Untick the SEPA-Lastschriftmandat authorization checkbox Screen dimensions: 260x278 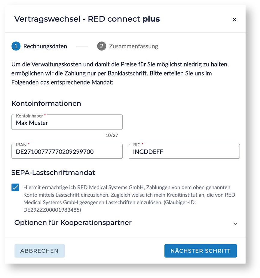coord(15,187)
